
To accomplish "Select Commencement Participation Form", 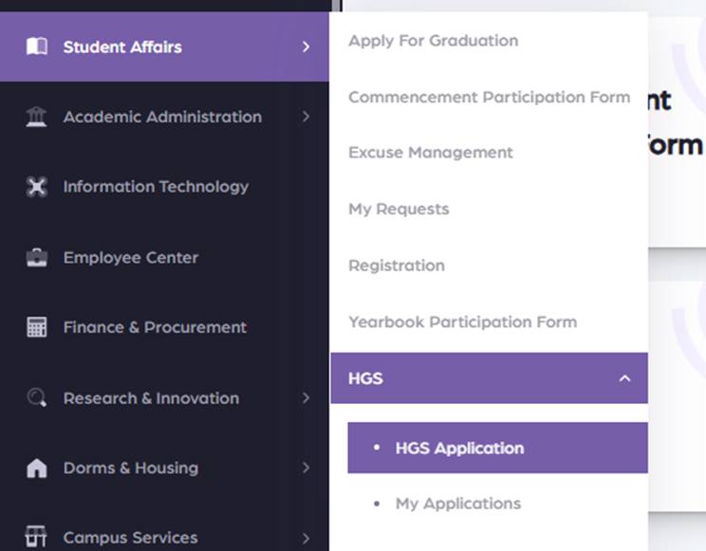I will pyautogui.click(x=489, y=97).
